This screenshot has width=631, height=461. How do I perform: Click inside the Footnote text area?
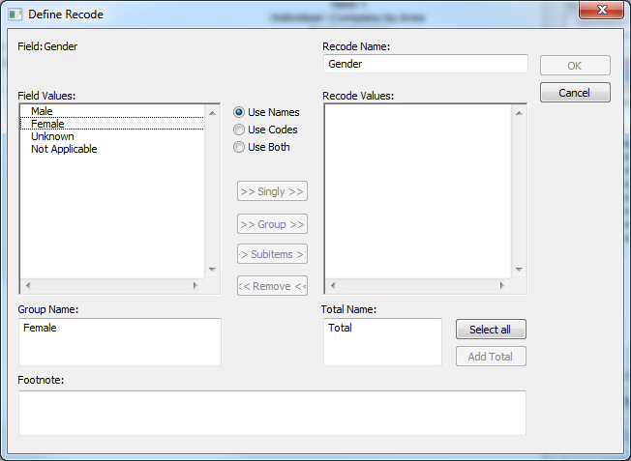coord(272,413)
